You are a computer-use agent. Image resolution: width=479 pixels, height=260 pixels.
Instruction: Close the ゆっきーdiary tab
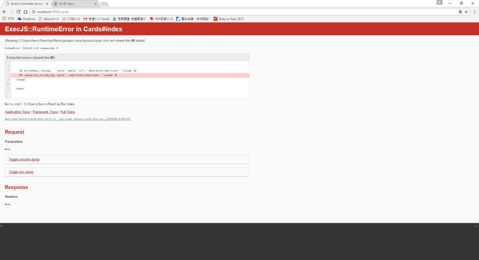click(95, 4)
